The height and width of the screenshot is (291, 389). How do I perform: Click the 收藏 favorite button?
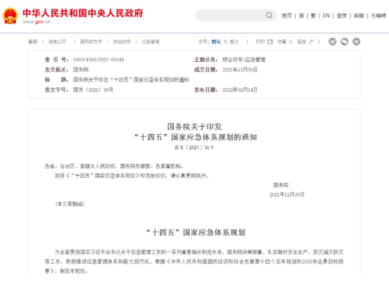[x=282, y=41]
